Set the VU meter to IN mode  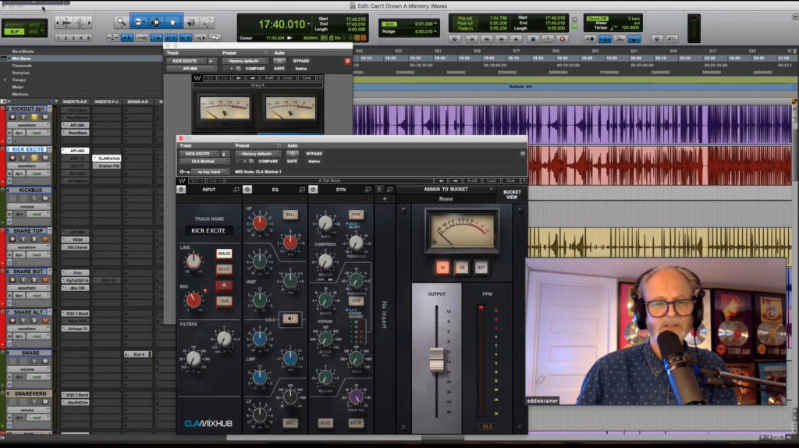442,268
